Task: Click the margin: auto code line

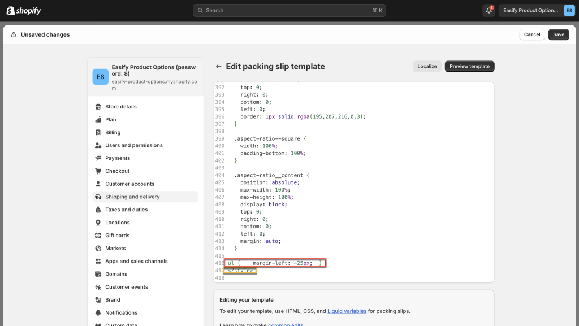Action: [260, 241]
